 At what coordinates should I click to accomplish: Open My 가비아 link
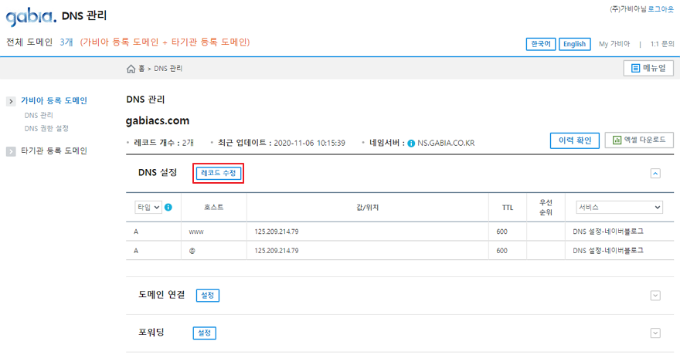(614, 44)
